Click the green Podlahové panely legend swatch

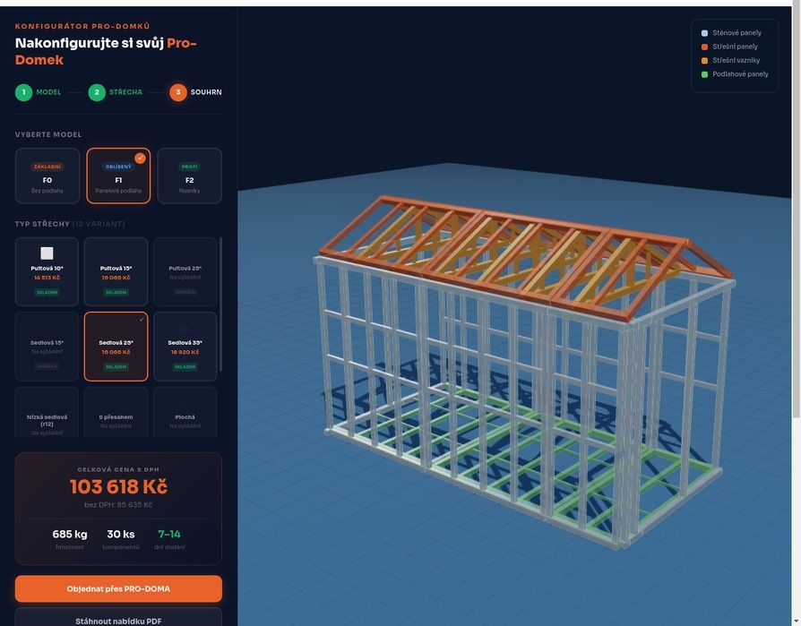[704, 74]
